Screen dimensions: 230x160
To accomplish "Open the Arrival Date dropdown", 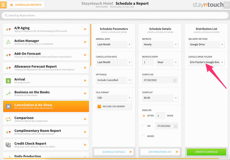I will [x=114, y=44].
